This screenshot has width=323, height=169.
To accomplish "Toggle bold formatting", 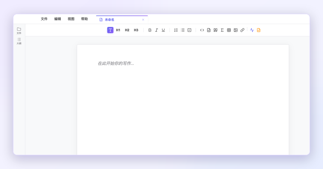I will pyautogui.click(x=150, y=30).
